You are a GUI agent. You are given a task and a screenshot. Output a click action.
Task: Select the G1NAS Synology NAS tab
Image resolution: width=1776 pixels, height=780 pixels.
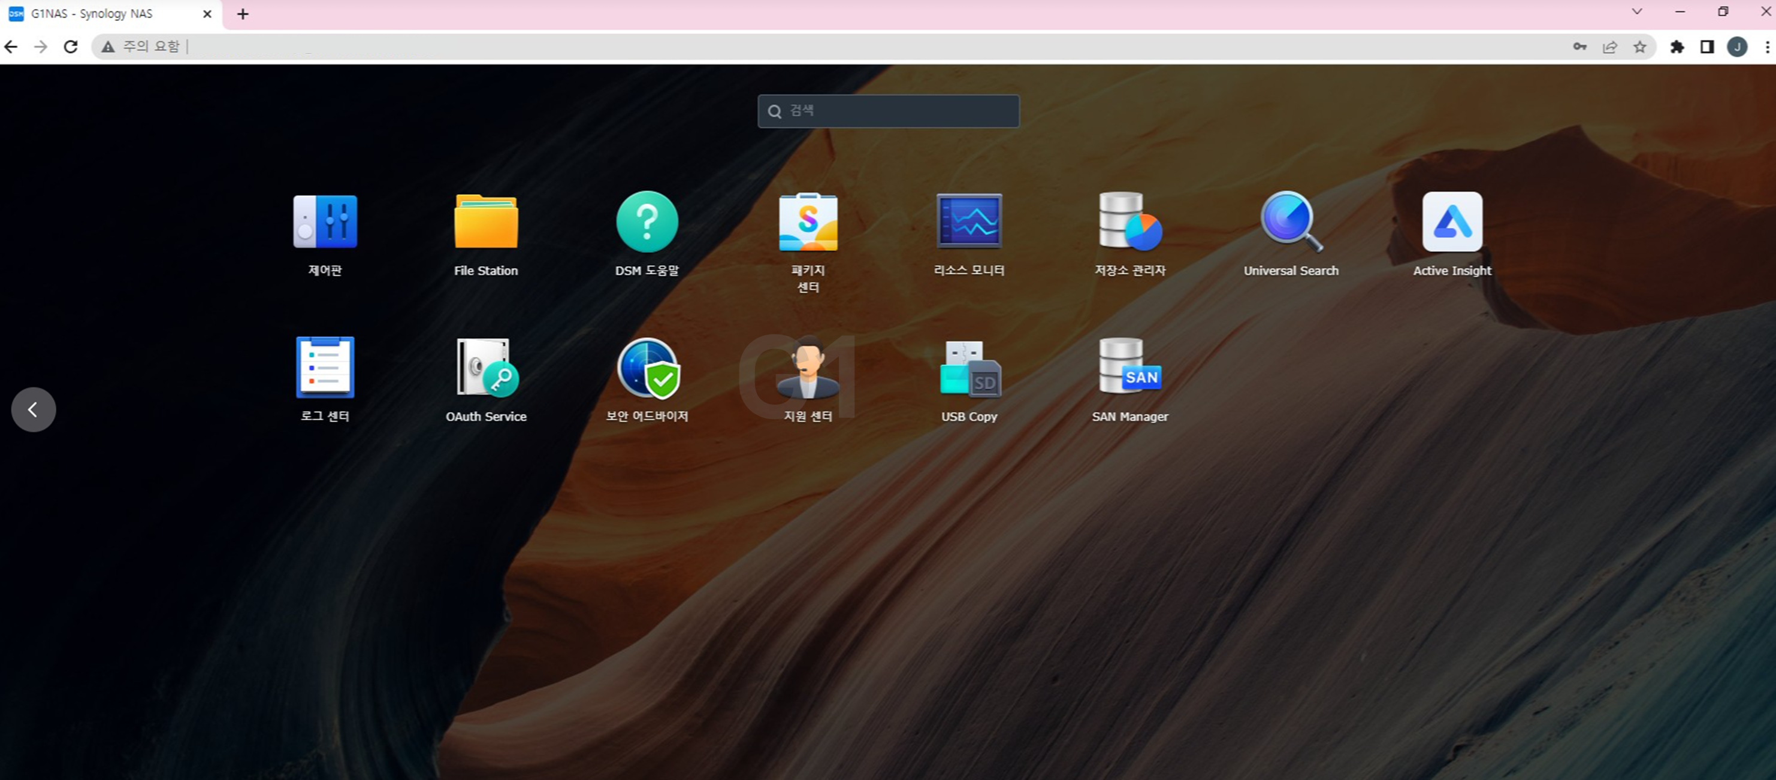pos(104,14)
